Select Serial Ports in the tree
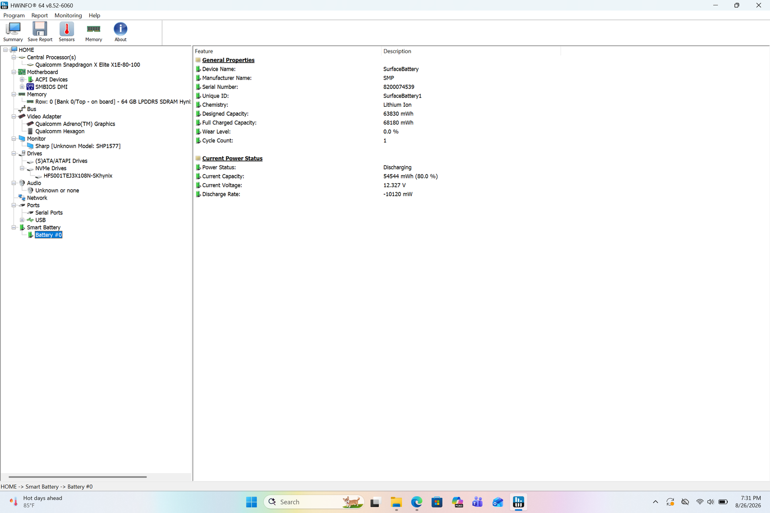Viewport: 770px width, 513px height. coord(49,213)
